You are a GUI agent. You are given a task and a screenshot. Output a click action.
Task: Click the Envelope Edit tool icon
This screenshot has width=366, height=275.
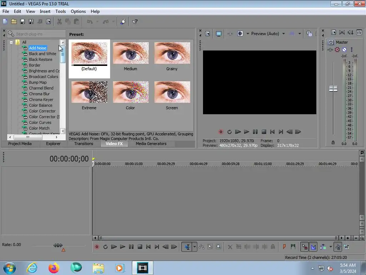coord(202,247)
